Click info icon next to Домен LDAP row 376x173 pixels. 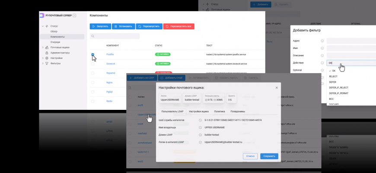(x=201, y=135)
